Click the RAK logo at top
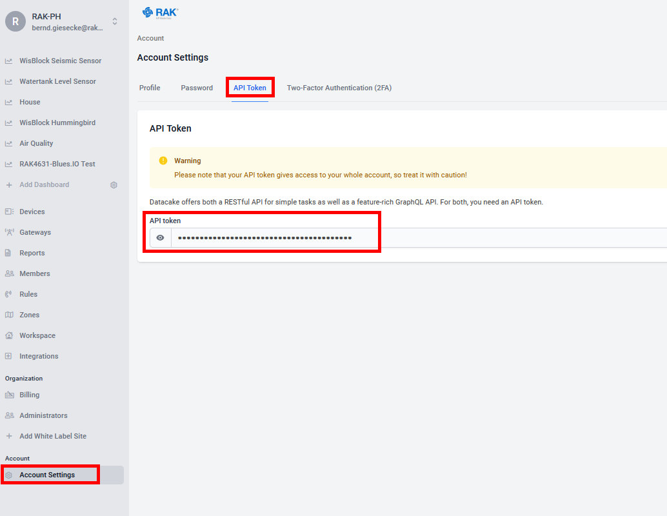The image size is (667, 516). [x=160, y=13]
